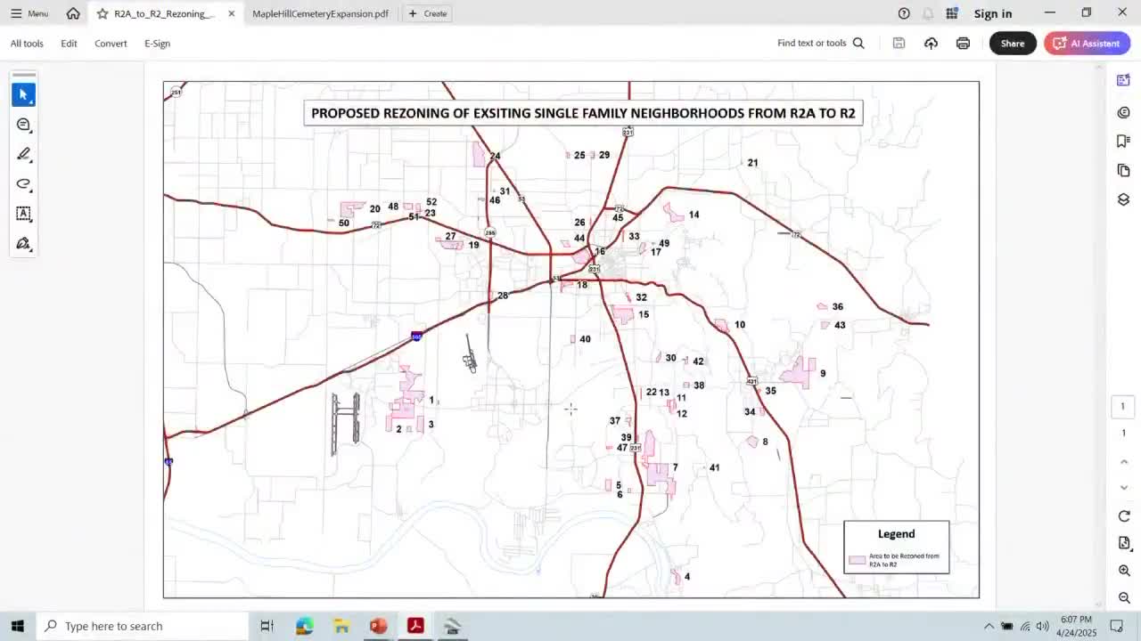
Task: Open the AI Assistant
Action: (1087, 43)
